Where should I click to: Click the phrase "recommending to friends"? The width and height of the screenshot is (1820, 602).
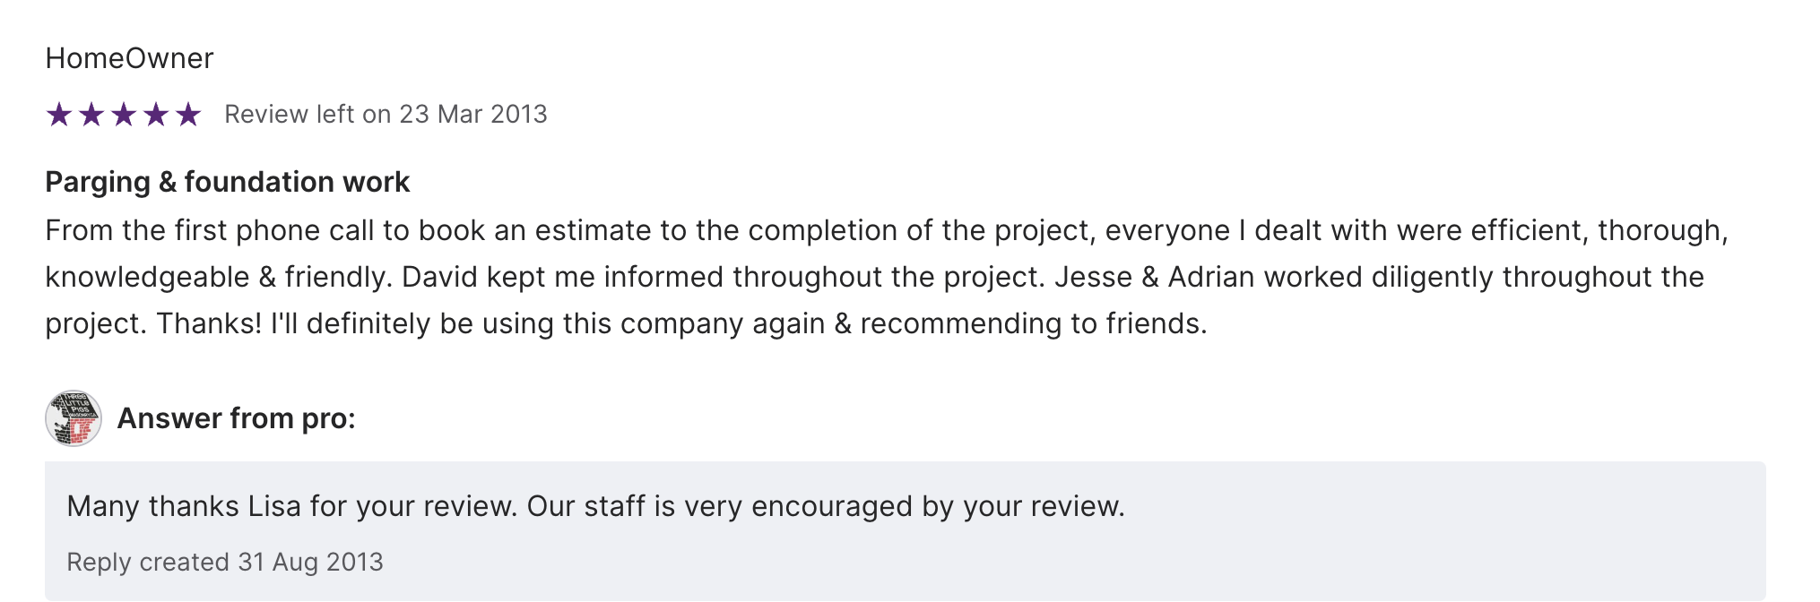click(1033, 323)
